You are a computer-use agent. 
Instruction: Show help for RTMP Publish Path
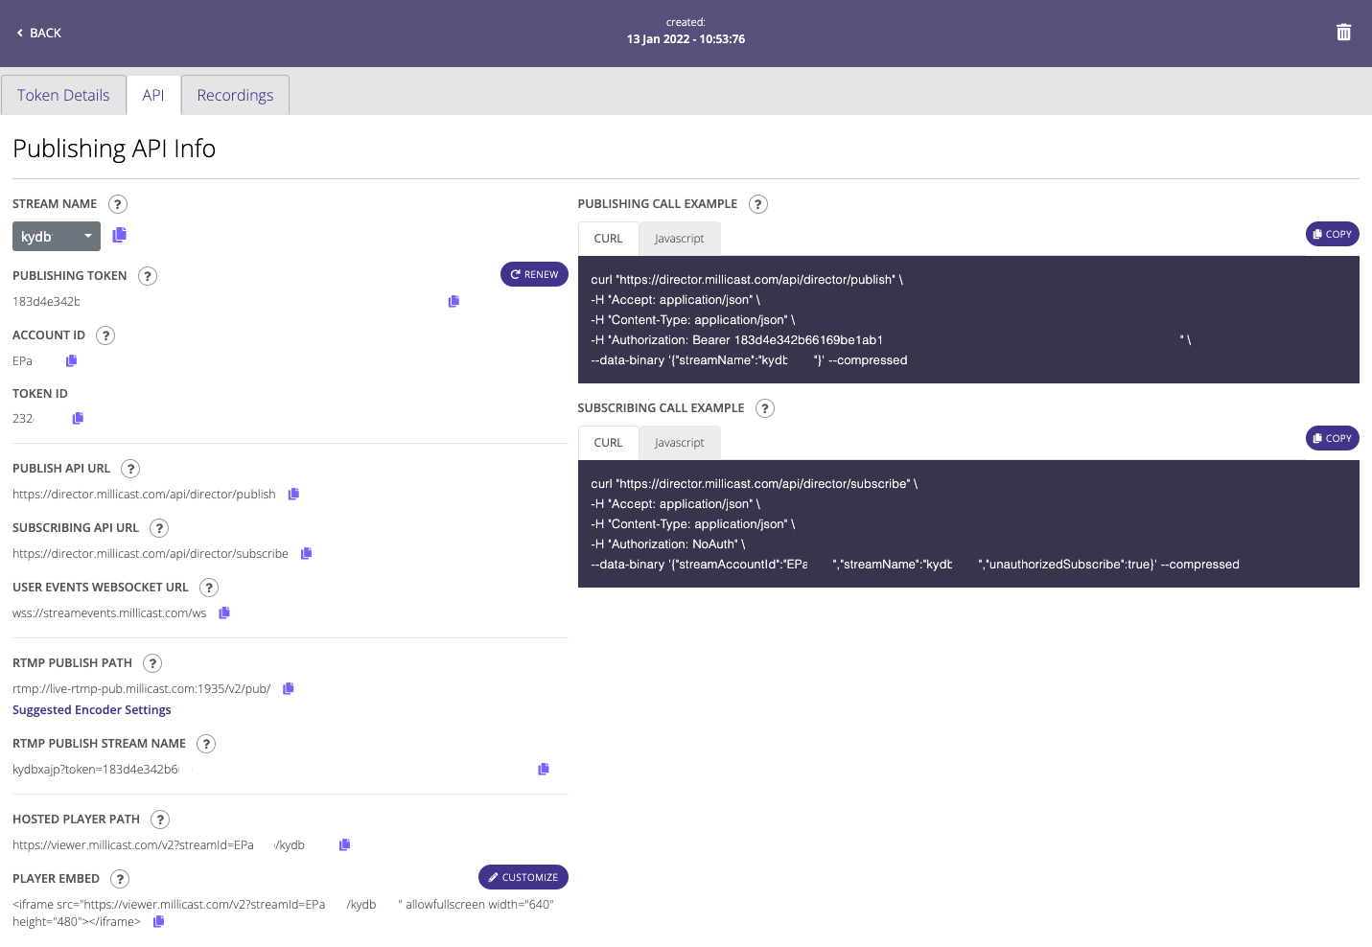click(x=152, y=663)
